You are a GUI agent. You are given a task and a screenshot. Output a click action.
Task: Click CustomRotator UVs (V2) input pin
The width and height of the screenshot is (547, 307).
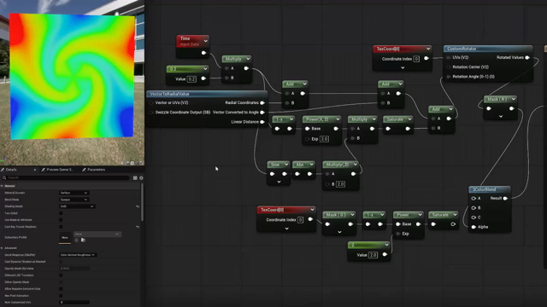(449, 57)
